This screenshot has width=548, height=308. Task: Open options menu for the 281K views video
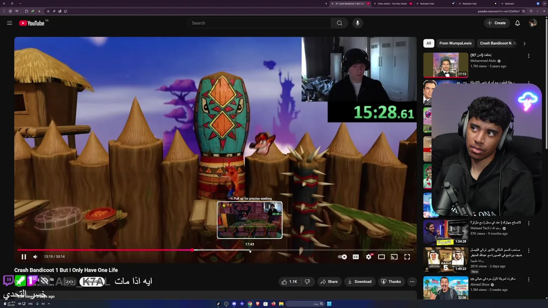(528, 251)
